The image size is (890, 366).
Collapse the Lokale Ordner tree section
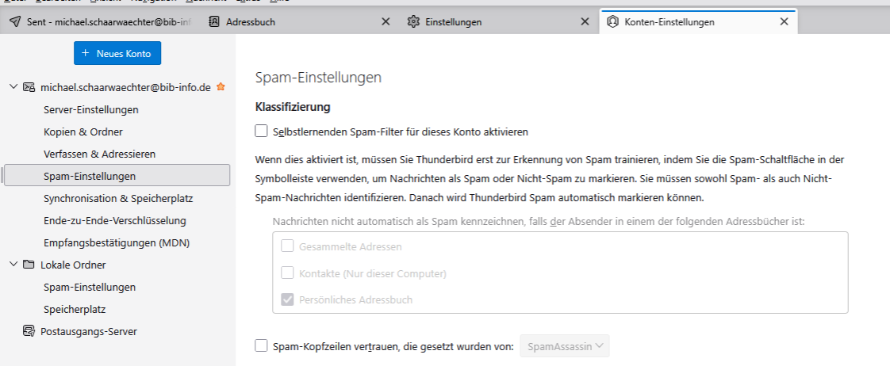click(x=13, y=265)
